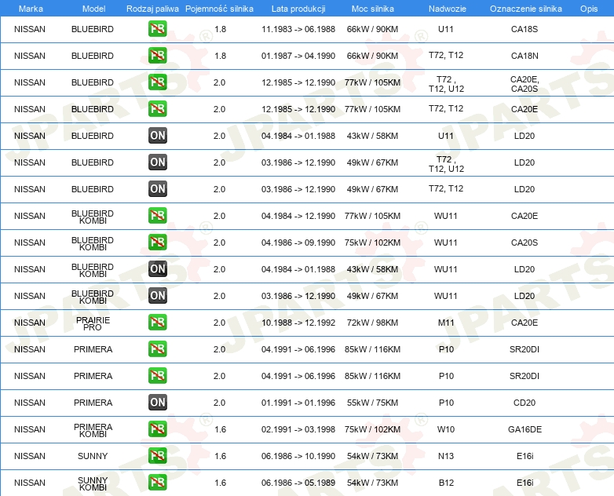The image size is (614, 496).
Task: Click the Model column header
Action: (93, 9)
